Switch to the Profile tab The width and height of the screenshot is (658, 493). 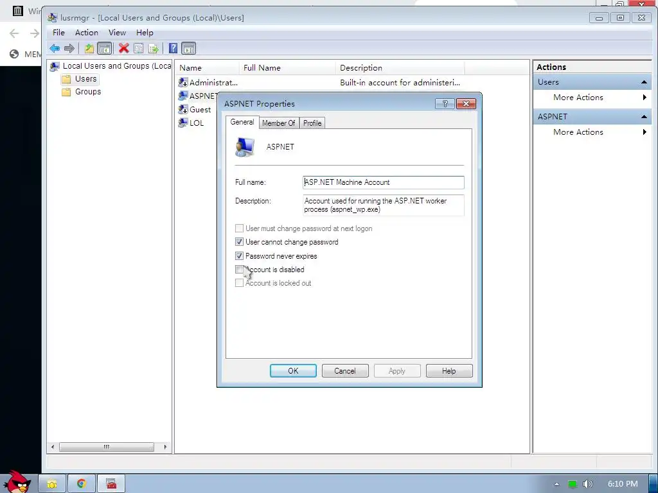click(x=312, y=123)
